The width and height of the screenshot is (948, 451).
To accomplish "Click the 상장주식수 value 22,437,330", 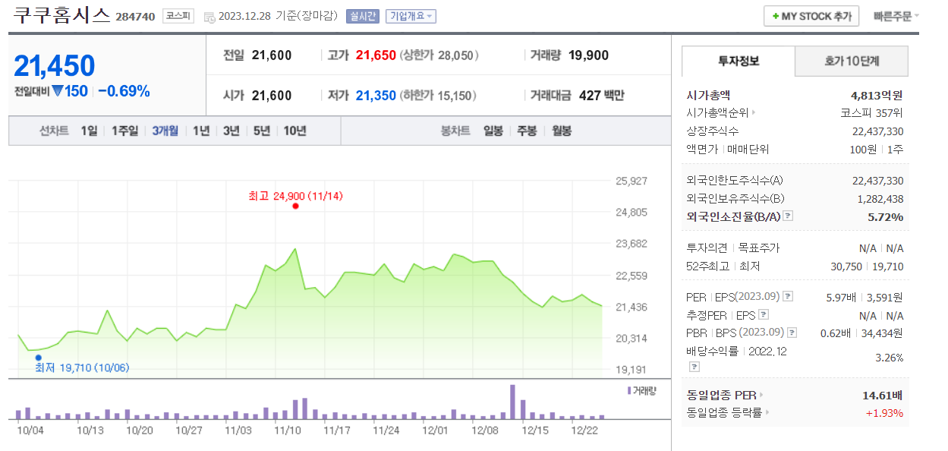I will click(878, 131).
